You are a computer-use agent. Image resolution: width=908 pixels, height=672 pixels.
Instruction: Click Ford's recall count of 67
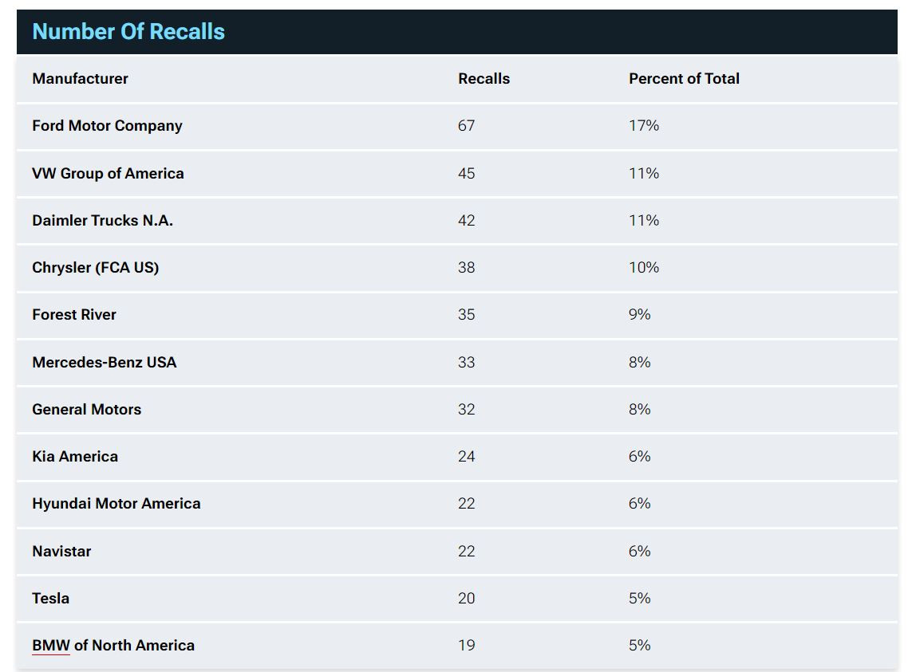point(466,126)
